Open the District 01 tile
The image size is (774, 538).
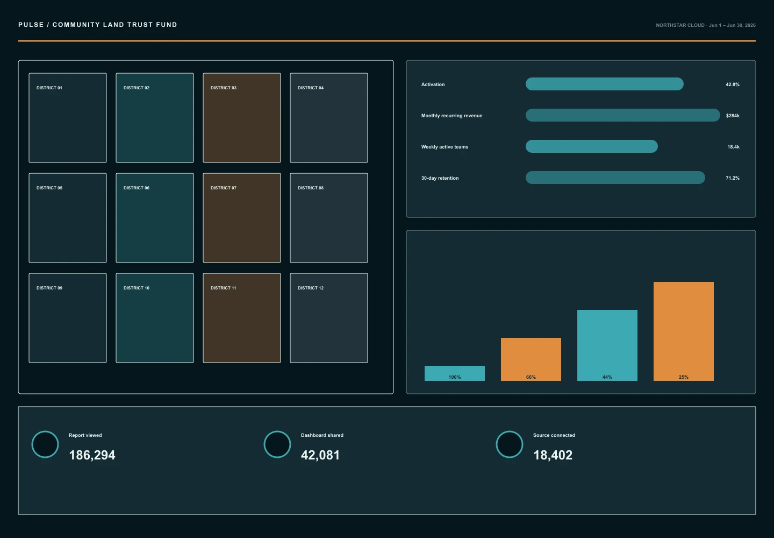pos(68,118)
